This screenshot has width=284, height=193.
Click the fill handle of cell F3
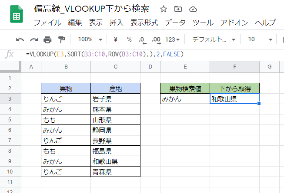[x=259, y=104]
